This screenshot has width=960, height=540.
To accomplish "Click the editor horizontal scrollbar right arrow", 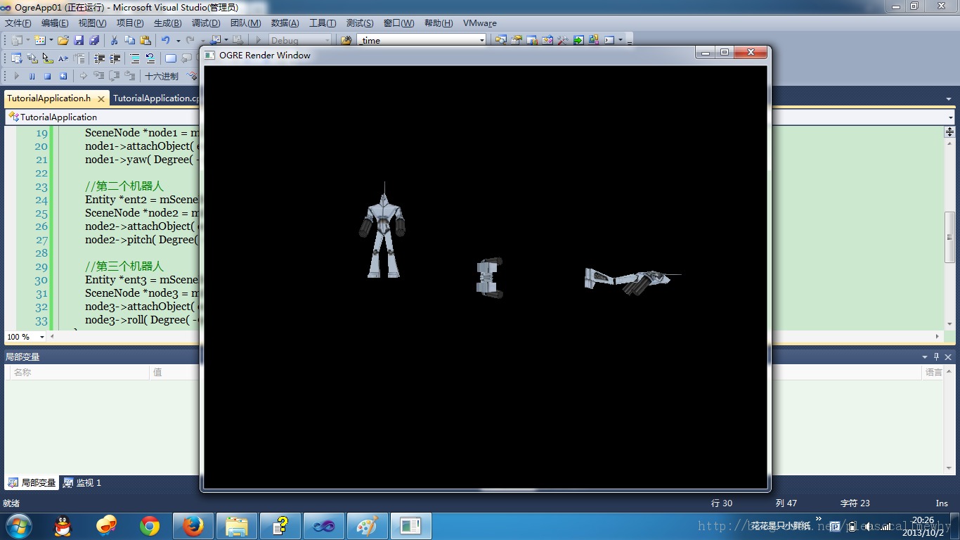I will click(938, 337).
